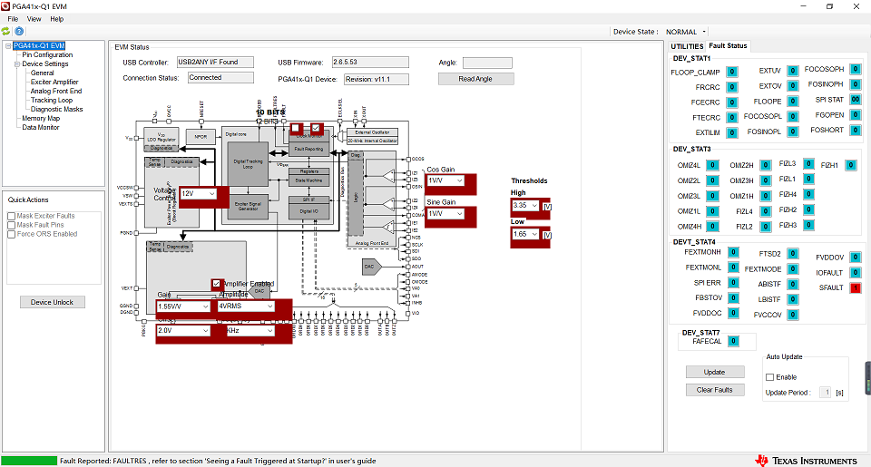This screenshot has width=871, height=467.
Task: Click the FEXTMONH status indicator
Action: click(x=733, y=252)
